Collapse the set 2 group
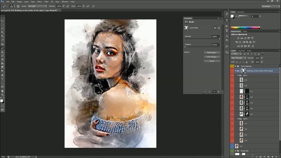 pos(238,119)
